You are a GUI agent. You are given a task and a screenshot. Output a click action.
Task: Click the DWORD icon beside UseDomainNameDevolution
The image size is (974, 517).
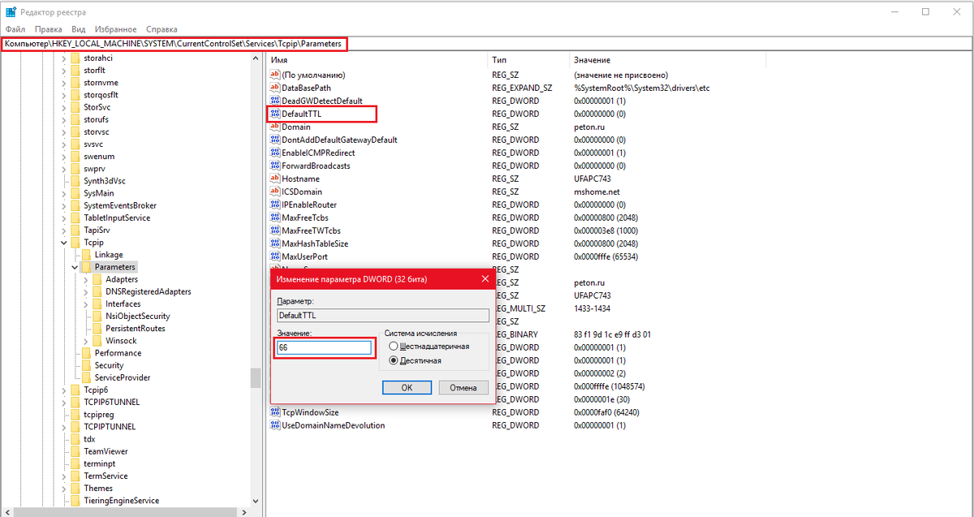click(274, 425)
